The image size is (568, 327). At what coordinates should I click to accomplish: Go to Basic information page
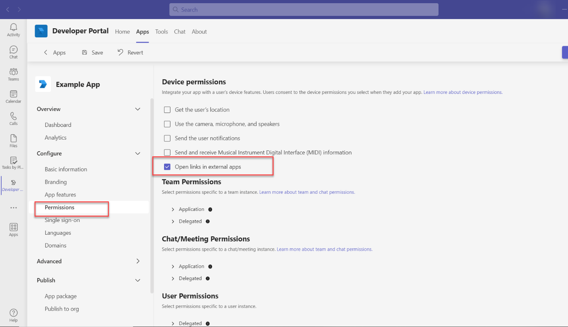coord(66,169)
